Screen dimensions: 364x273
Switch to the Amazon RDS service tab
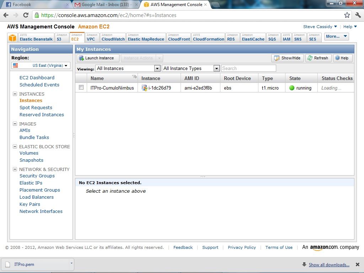[232, 37]
